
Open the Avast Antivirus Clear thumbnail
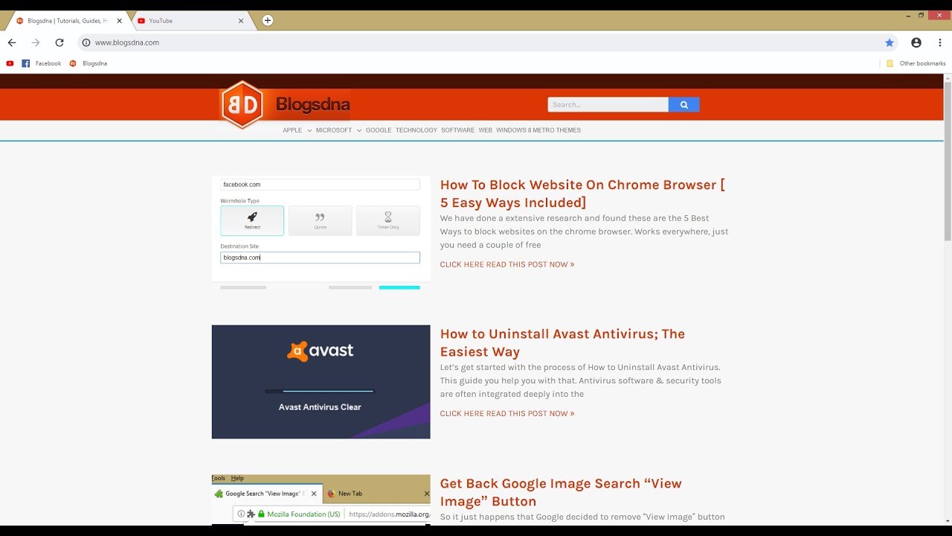point(321,382)
